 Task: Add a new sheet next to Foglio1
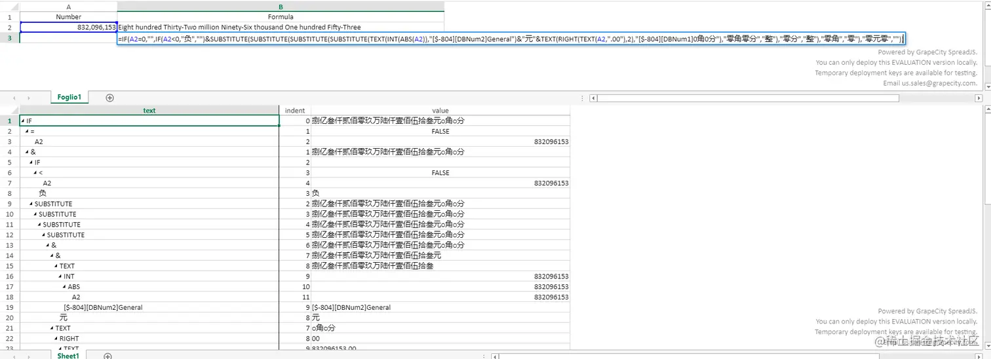[109, 98]
